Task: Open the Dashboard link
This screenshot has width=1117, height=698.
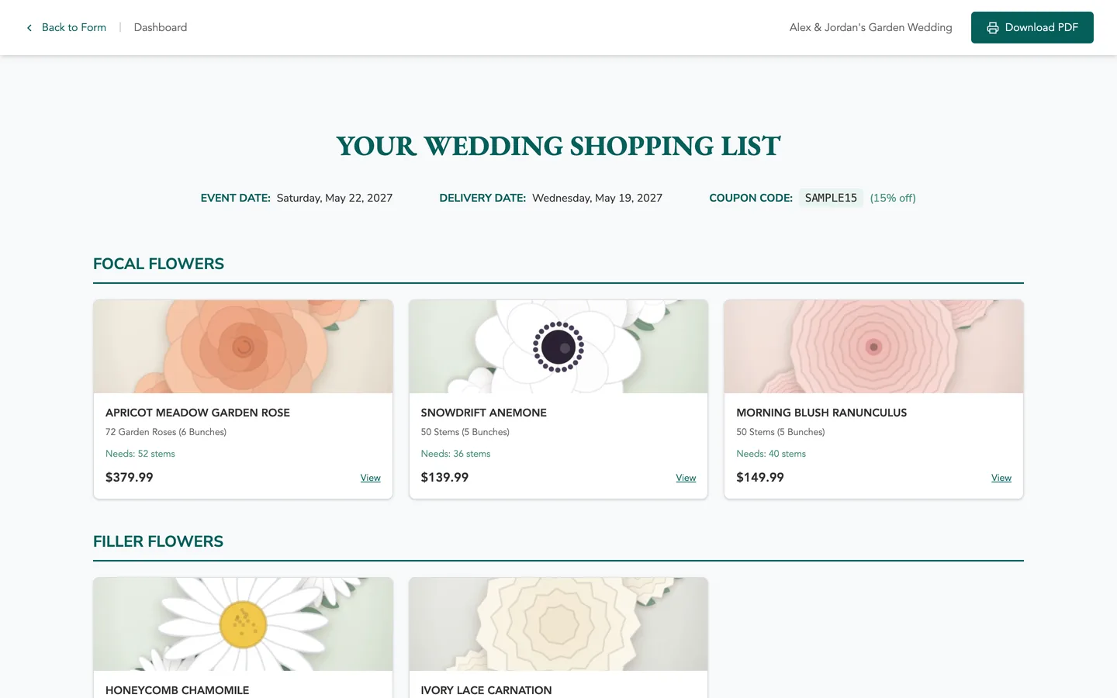Action: [x=161, y=27]
